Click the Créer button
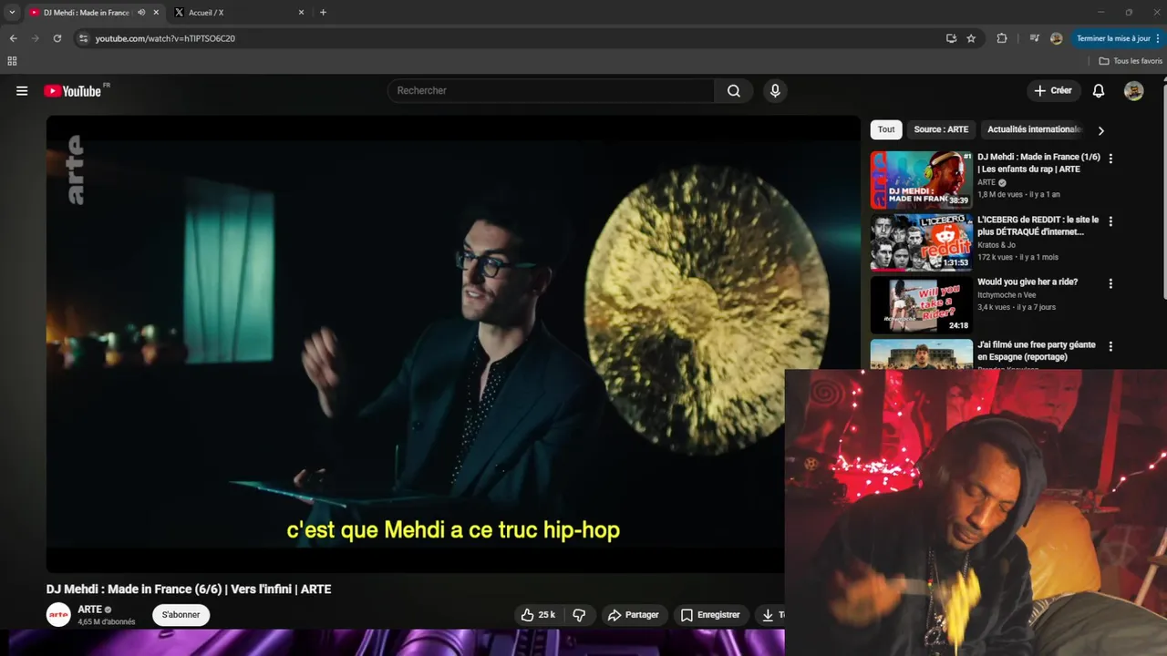Viewport: 1167px width, 656px height. 1053,91
